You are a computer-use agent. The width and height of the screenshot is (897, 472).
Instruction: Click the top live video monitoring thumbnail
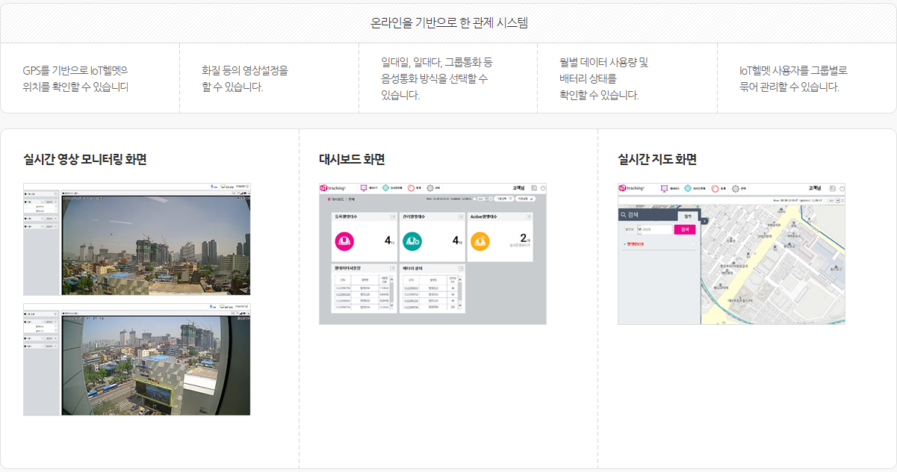pyautogui.click(x=155, y=247)
